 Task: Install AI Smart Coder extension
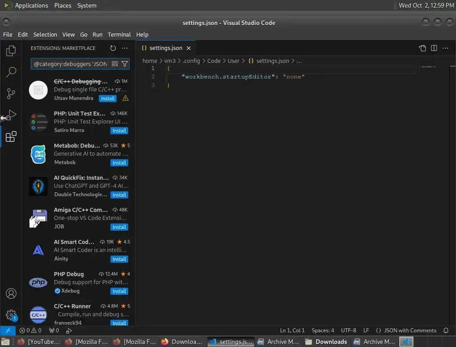(119, 259)
